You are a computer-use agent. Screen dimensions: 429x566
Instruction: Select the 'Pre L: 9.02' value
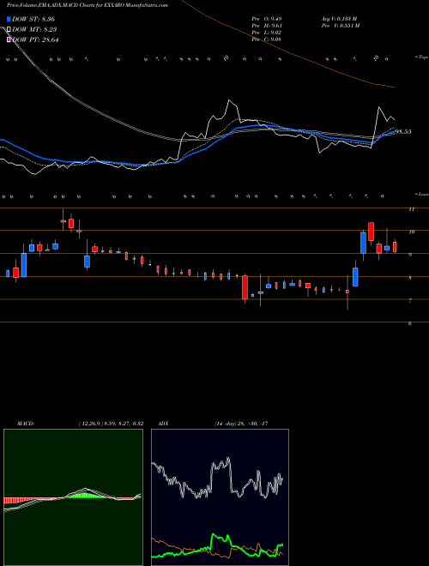point(267,33)
